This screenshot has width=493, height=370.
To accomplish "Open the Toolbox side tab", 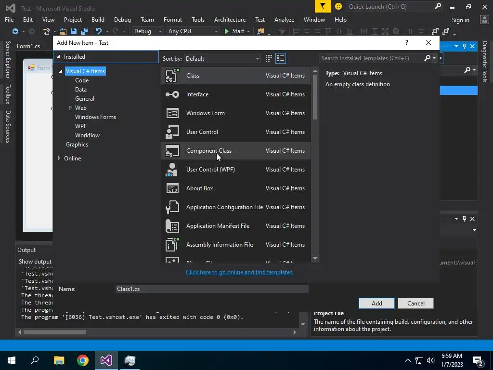I will tap(8, 94).
